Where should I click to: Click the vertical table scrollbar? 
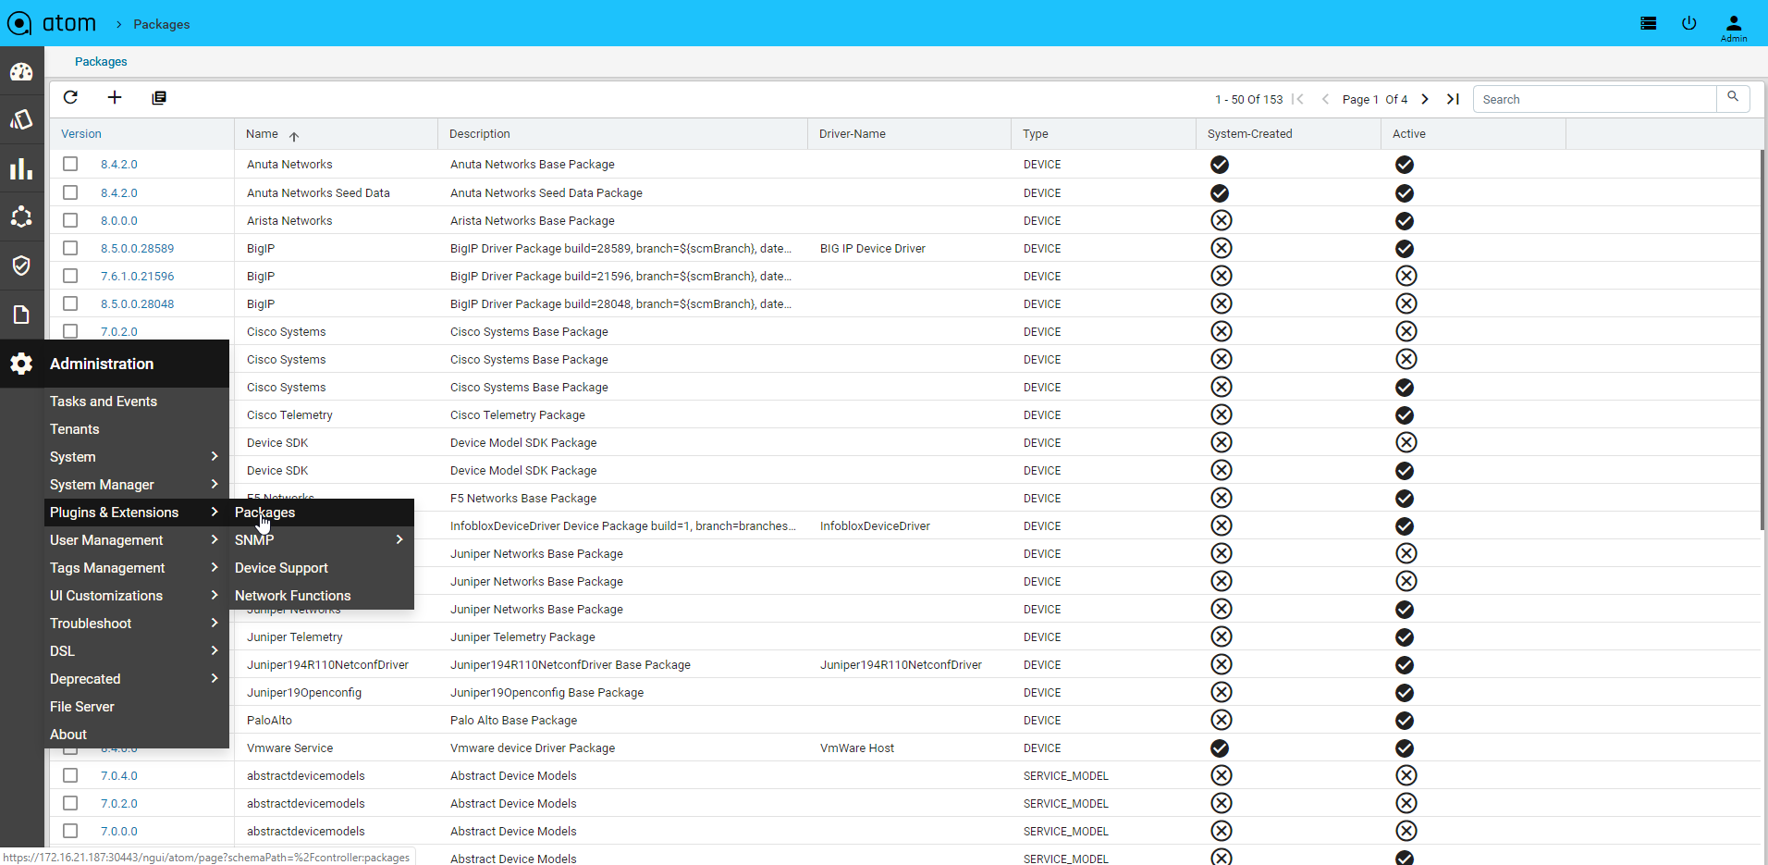(1762, 340)
